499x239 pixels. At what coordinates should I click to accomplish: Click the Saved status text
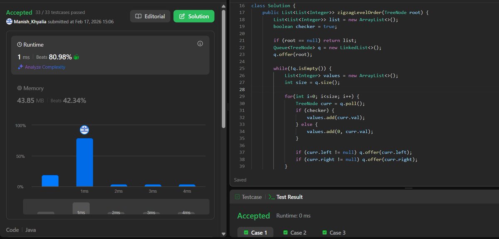[x=240, y=180]
